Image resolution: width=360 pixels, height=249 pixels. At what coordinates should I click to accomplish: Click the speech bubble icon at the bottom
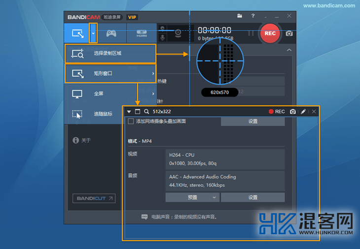tap(144, 217)
